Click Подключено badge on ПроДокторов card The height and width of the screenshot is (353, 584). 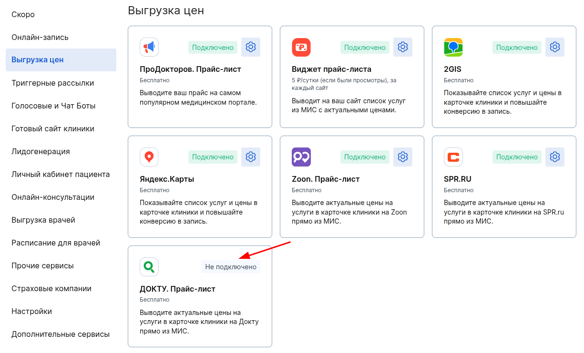coord(213,47)
